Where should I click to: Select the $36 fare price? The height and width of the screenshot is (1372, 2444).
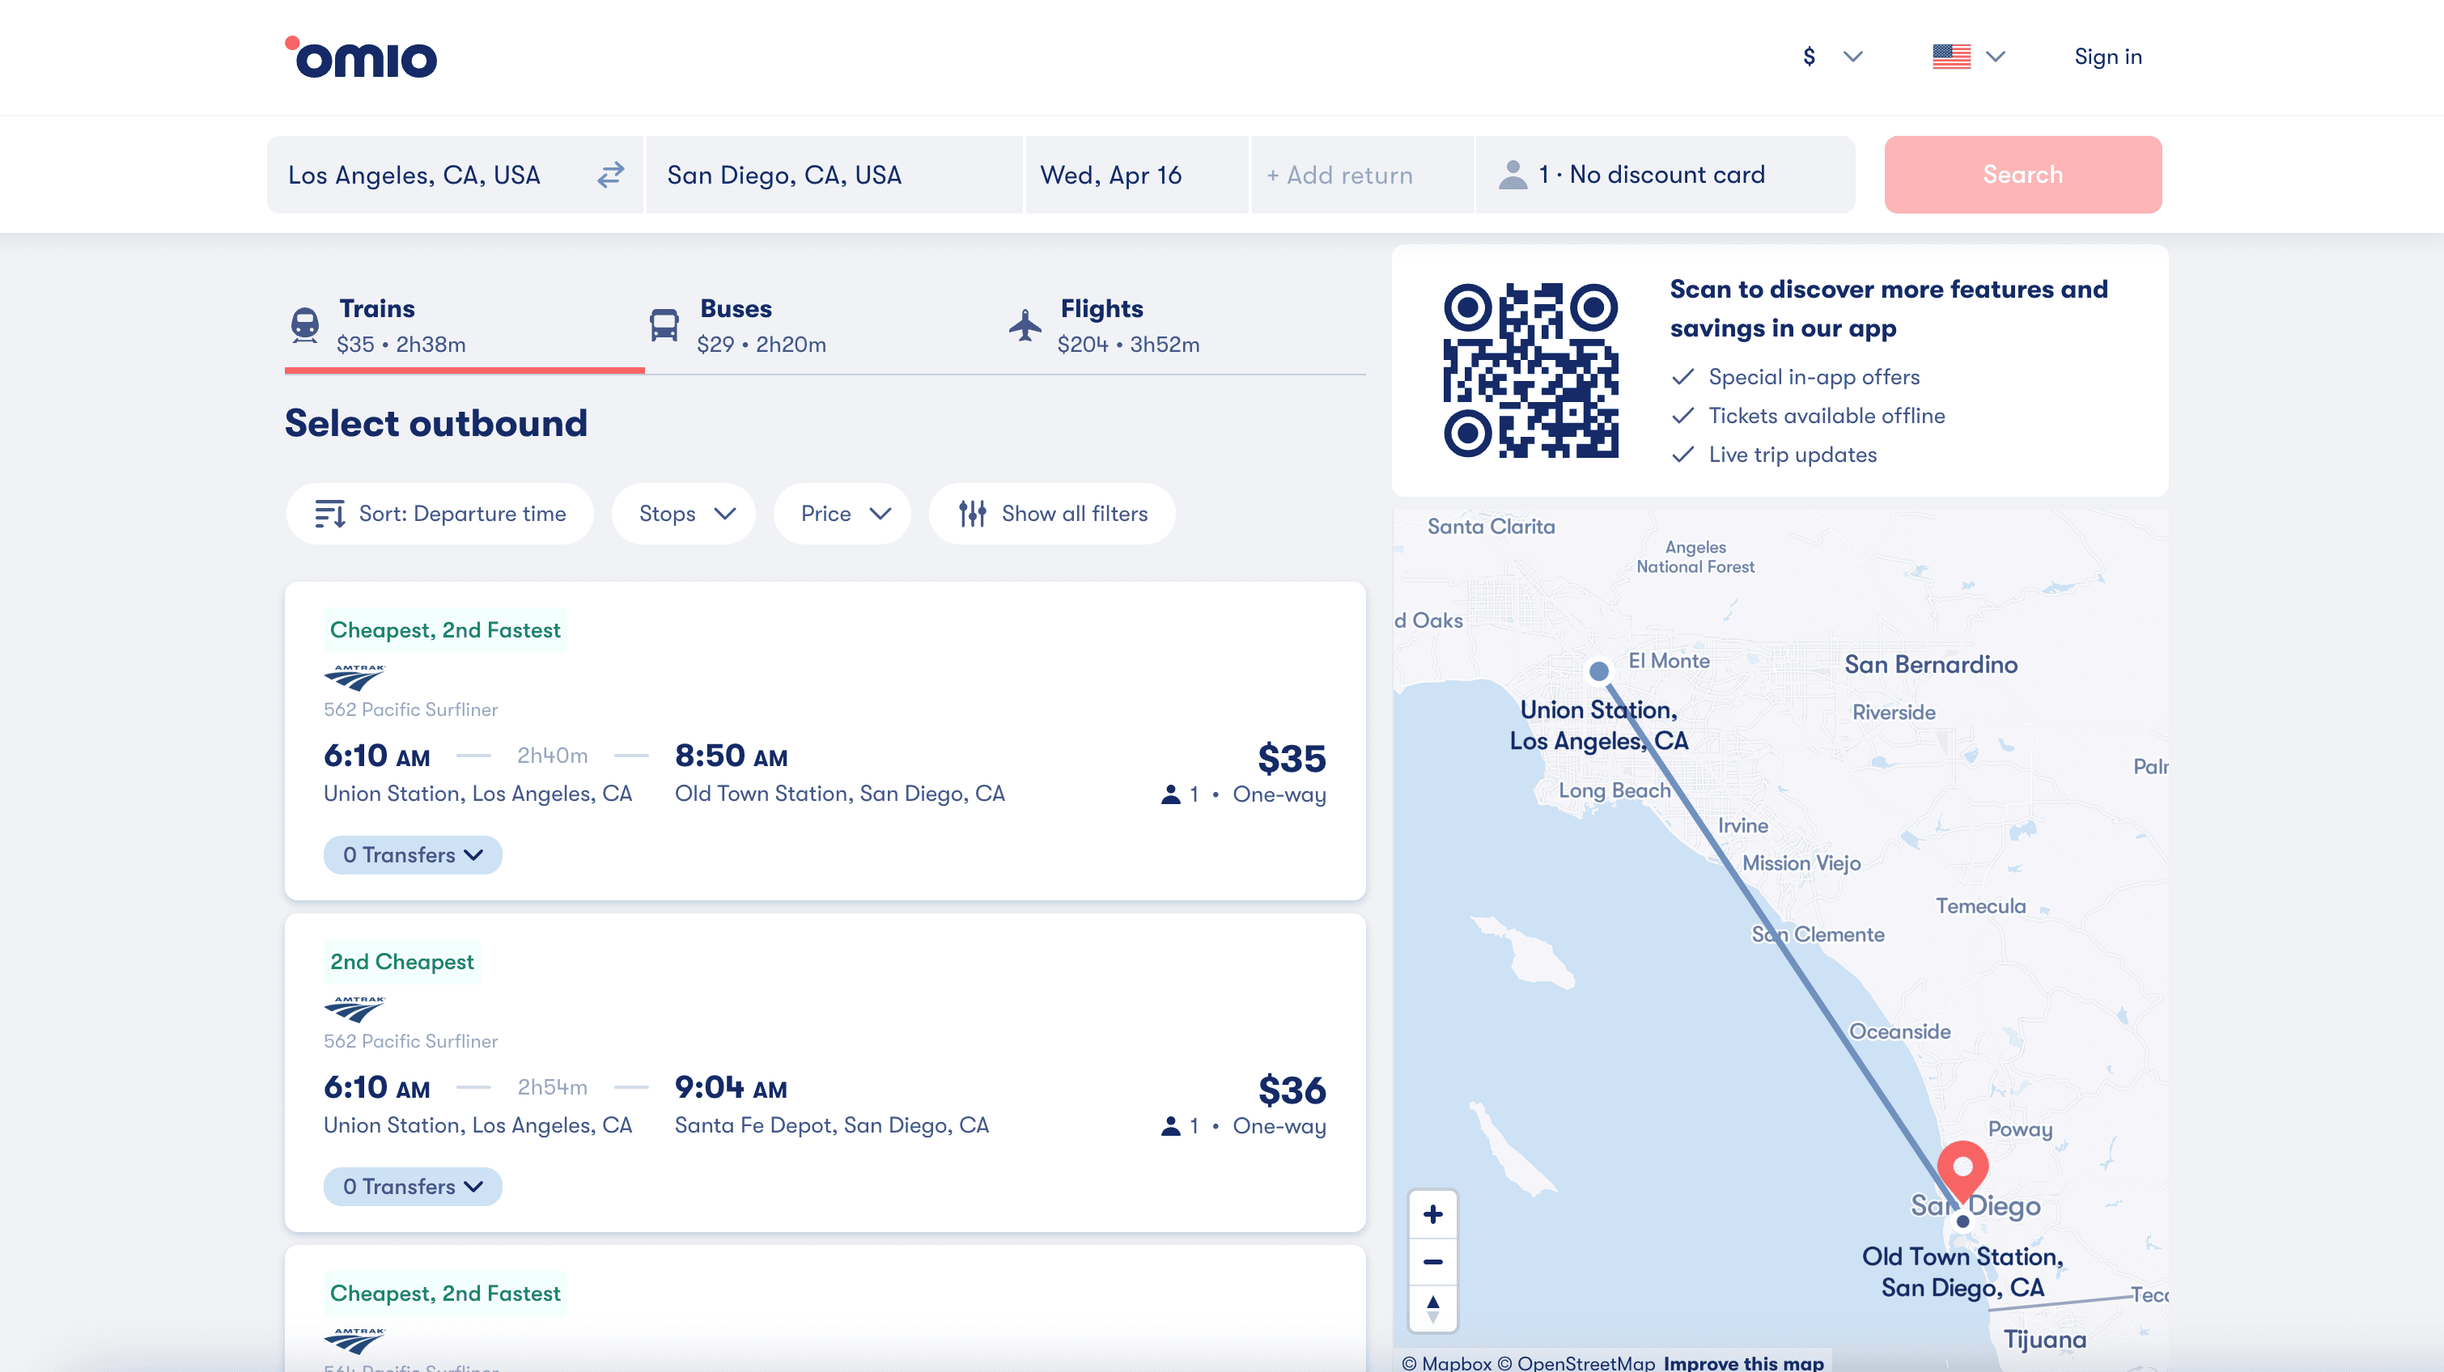click(x=1292, y=1090)
